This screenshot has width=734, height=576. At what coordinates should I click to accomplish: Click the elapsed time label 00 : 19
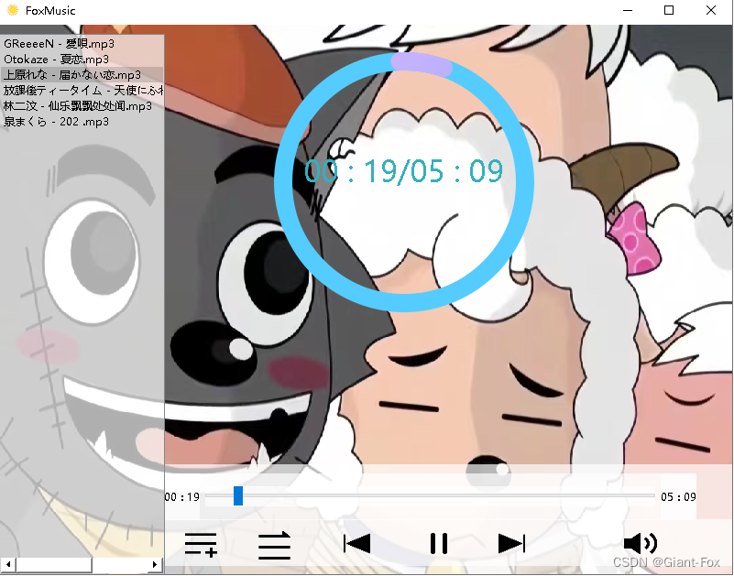pyautogui.click(x=182, y=497)
